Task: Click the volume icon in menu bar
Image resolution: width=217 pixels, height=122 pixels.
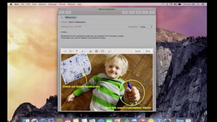Action: (x=176, y=4)
